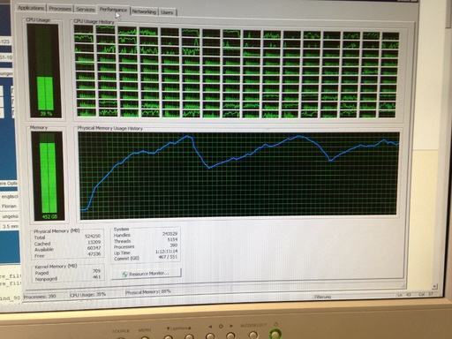The width and height of the screenshot is (452, 339).
Task: Click the 'Kernel Memory (MB)' group label
Action: 56,267
